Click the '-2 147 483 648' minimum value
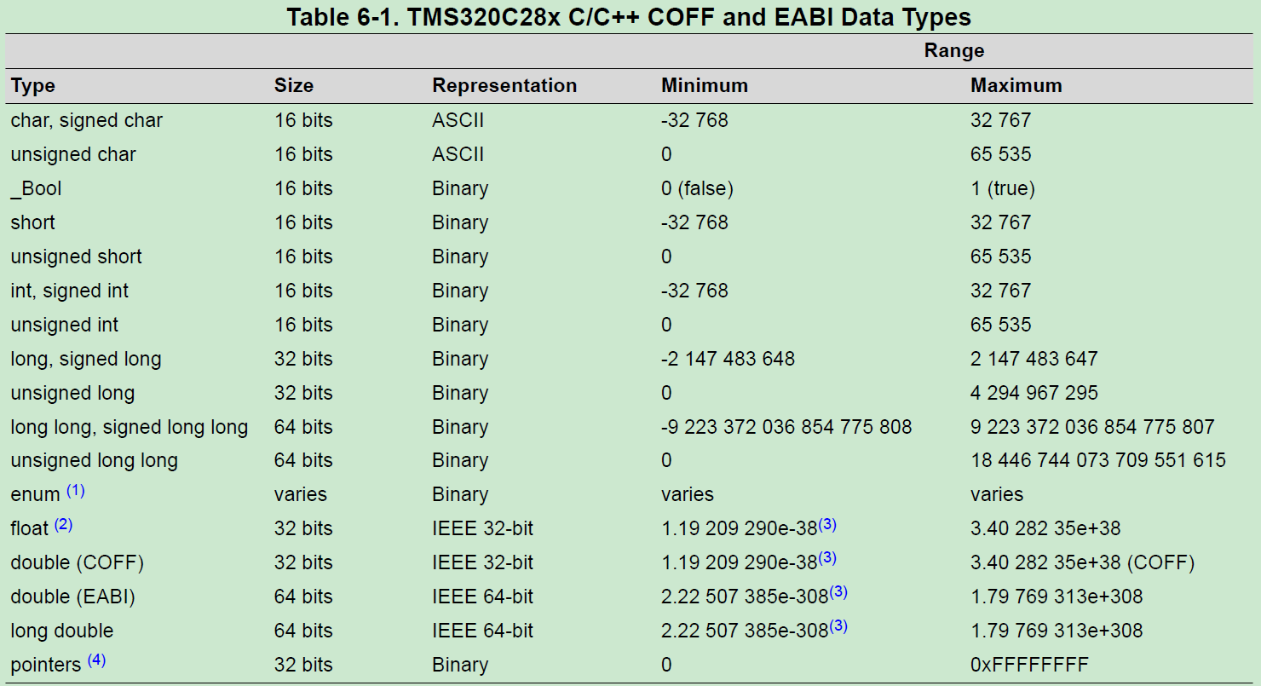Image resolution: width=1261 pixels, height=686 pixels. tap(728, 359)
